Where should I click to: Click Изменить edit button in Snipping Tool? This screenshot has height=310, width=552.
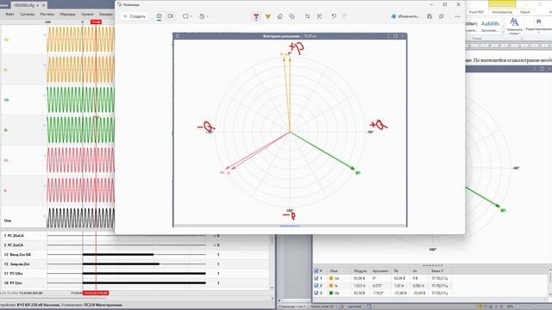[405, 16]
